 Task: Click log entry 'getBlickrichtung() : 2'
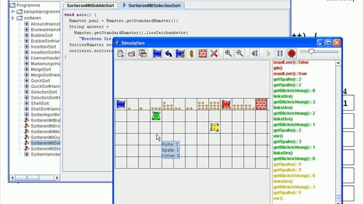coord(294,113)
